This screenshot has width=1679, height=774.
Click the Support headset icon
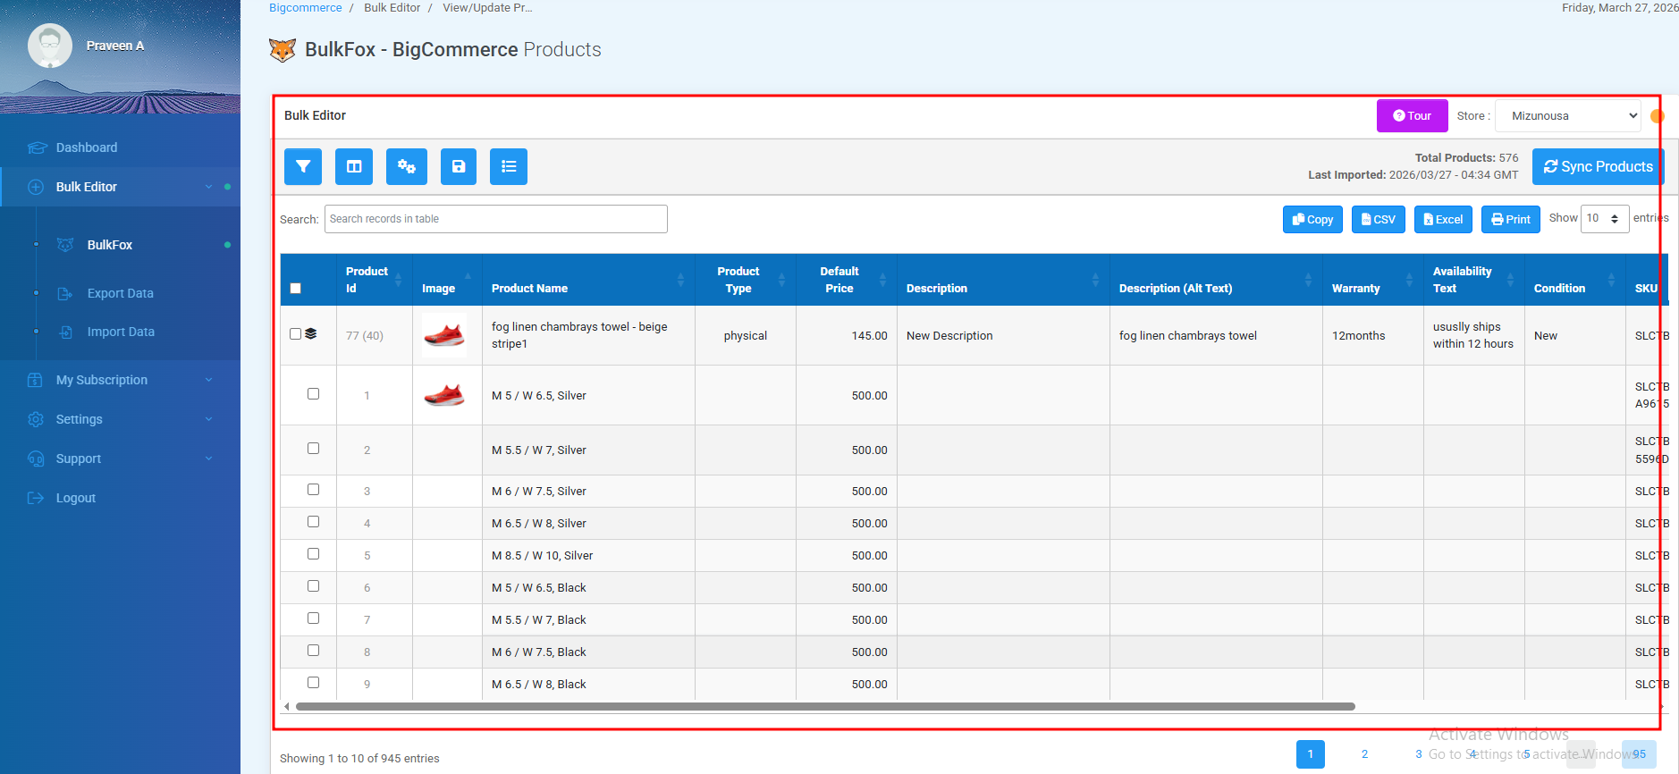(x=36, y=459)
